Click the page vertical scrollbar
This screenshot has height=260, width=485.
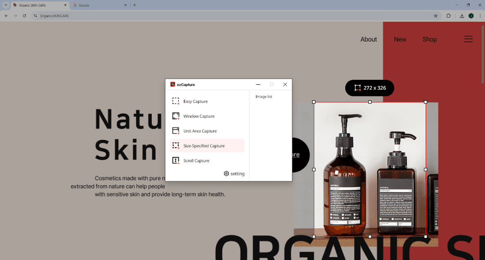click(x=483, y=54)
